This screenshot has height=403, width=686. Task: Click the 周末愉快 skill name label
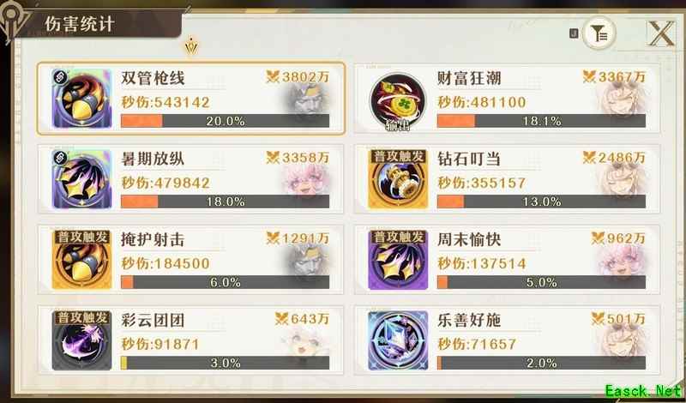(468, 239)
